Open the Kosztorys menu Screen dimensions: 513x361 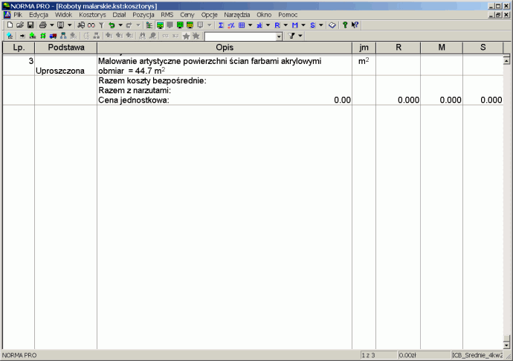tap(92, 15)
